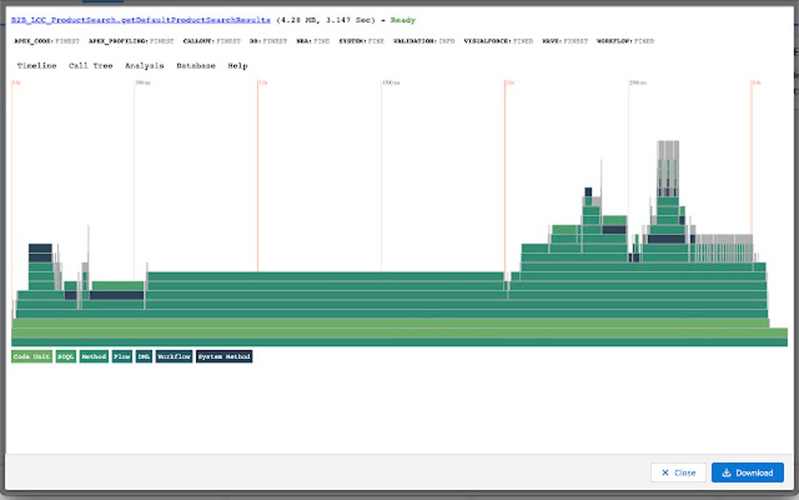This screenshot has height=500, width=799.
Task: Switch to the Timeline tab
Action: [37, 66]
